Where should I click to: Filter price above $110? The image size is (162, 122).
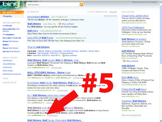55,56
